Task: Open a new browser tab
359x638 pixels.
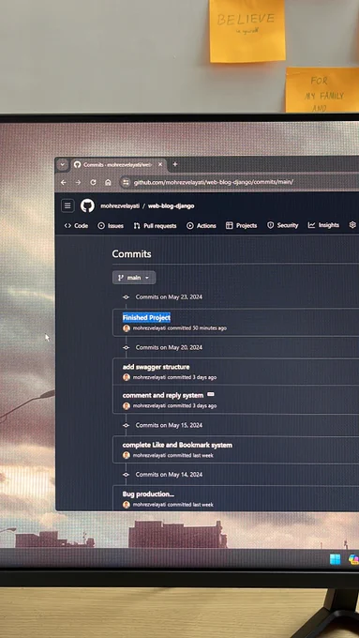Action: (x=175, y=164)
